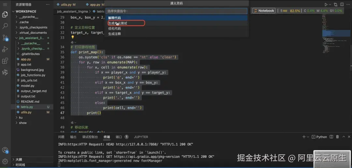
Task: Open the 终端 terminal panel tab
Action: 107,137
